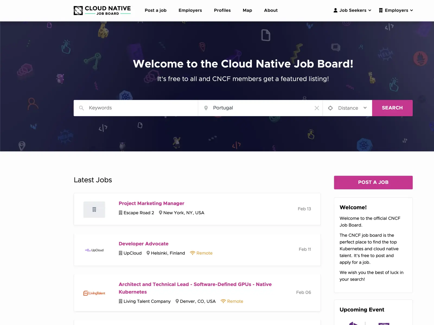Click pin icon beside New York, NY, USA
434x325 pixels.
pos(161,213)
